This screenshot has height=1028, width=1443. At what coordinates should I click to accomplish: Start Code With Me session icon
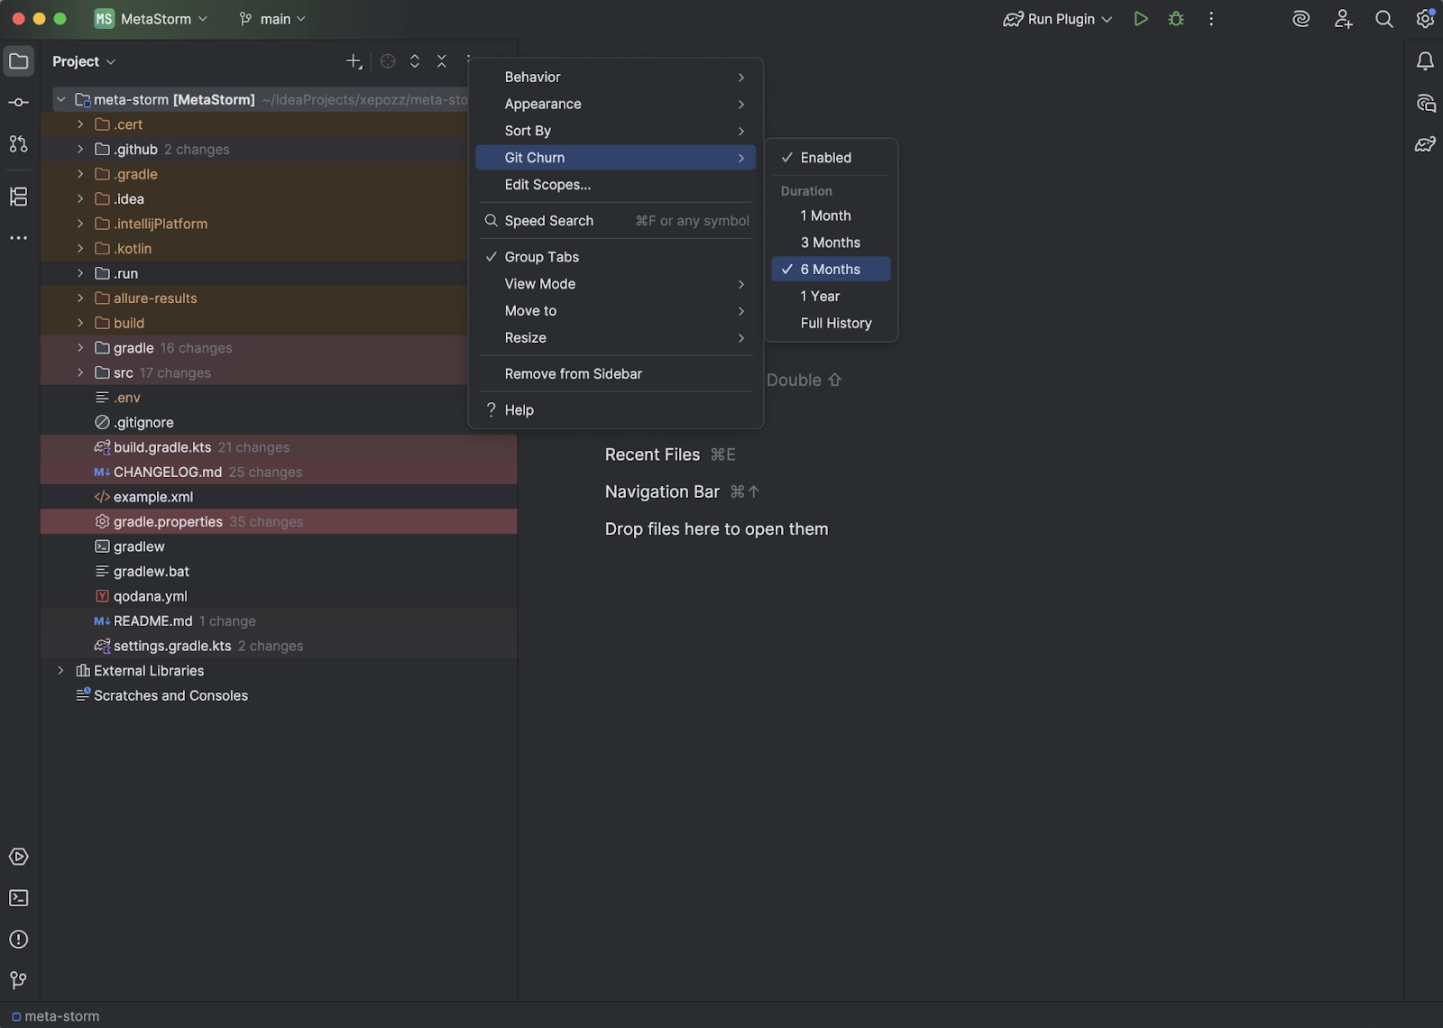point(1343,18)
